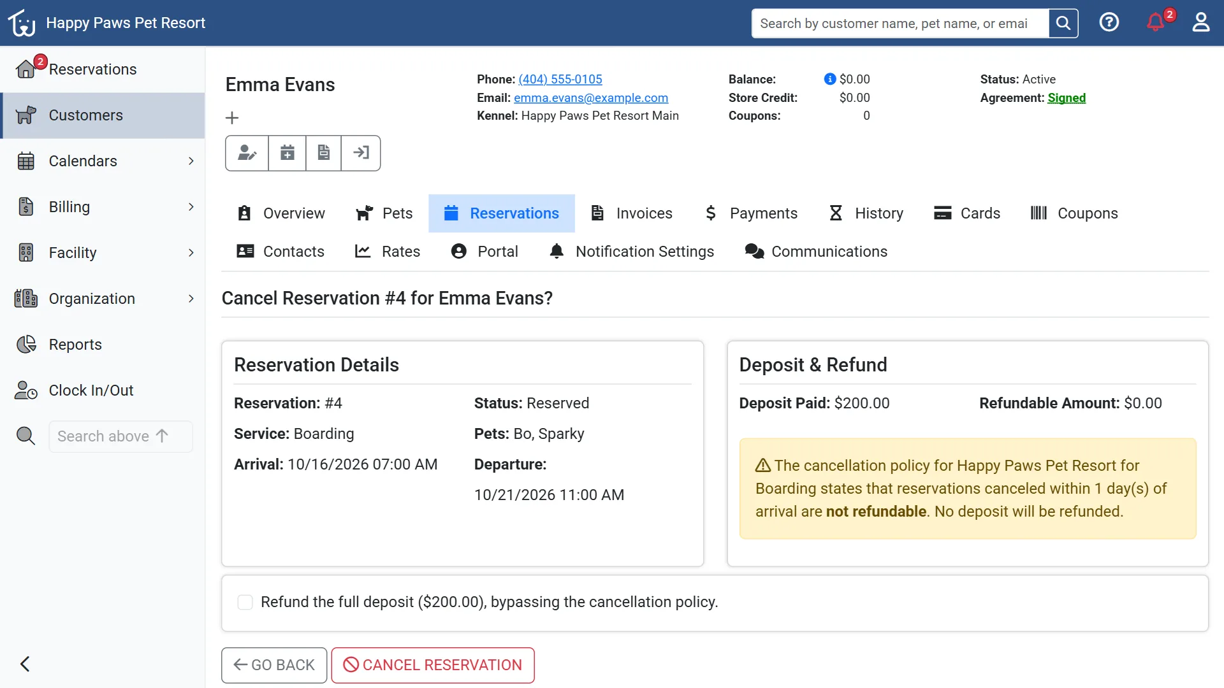Screen dimensions: 1224x688
Task: Check the refund full deposit checkbox
Action: click(x=245, y=603)
